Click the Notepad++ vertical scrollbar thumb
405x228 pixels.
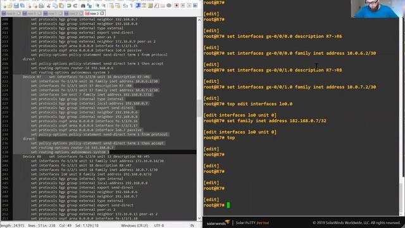199,108
